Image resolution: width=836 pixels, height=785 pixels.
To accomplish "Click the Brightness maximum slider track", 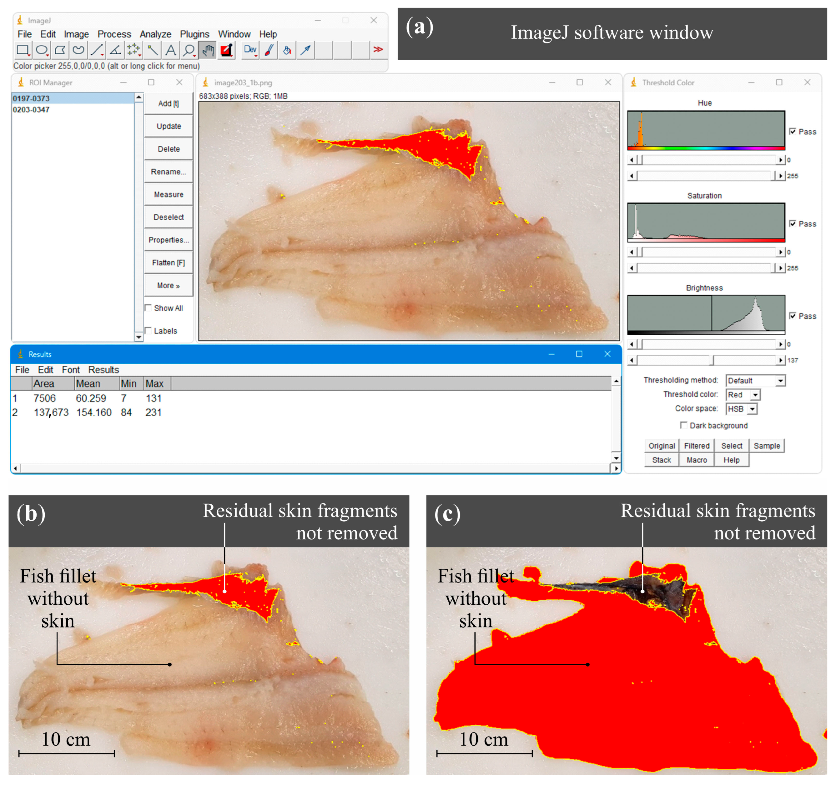I will click(744, 361).
